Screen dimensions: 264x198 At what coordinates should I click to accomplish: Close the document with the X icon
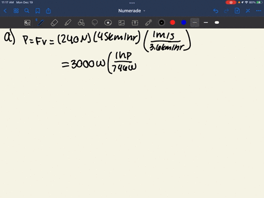(248, 11)
